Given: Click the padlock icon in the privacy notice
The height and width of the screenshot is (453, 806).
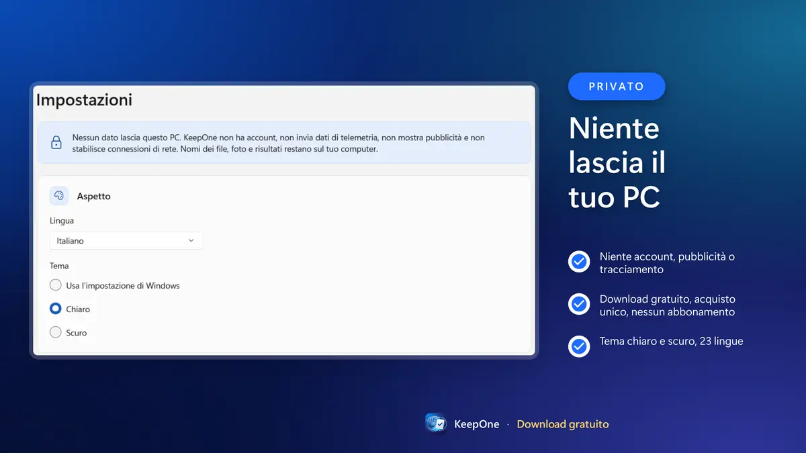Looking at the screenshot, I should (x=56, y=142).
